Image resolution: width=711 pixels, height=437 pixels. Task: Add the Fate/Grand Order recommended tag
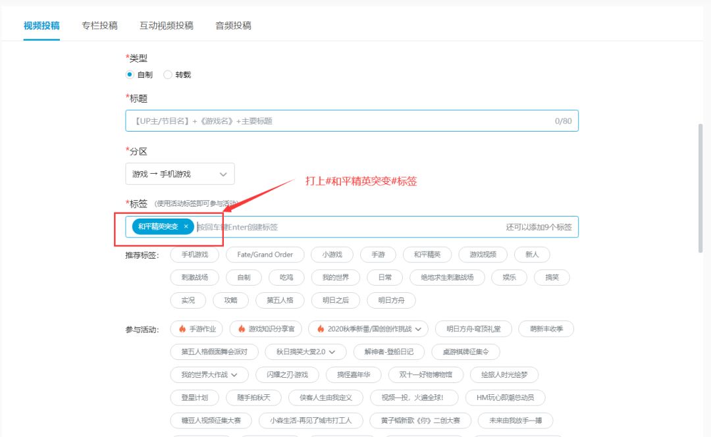265,255
